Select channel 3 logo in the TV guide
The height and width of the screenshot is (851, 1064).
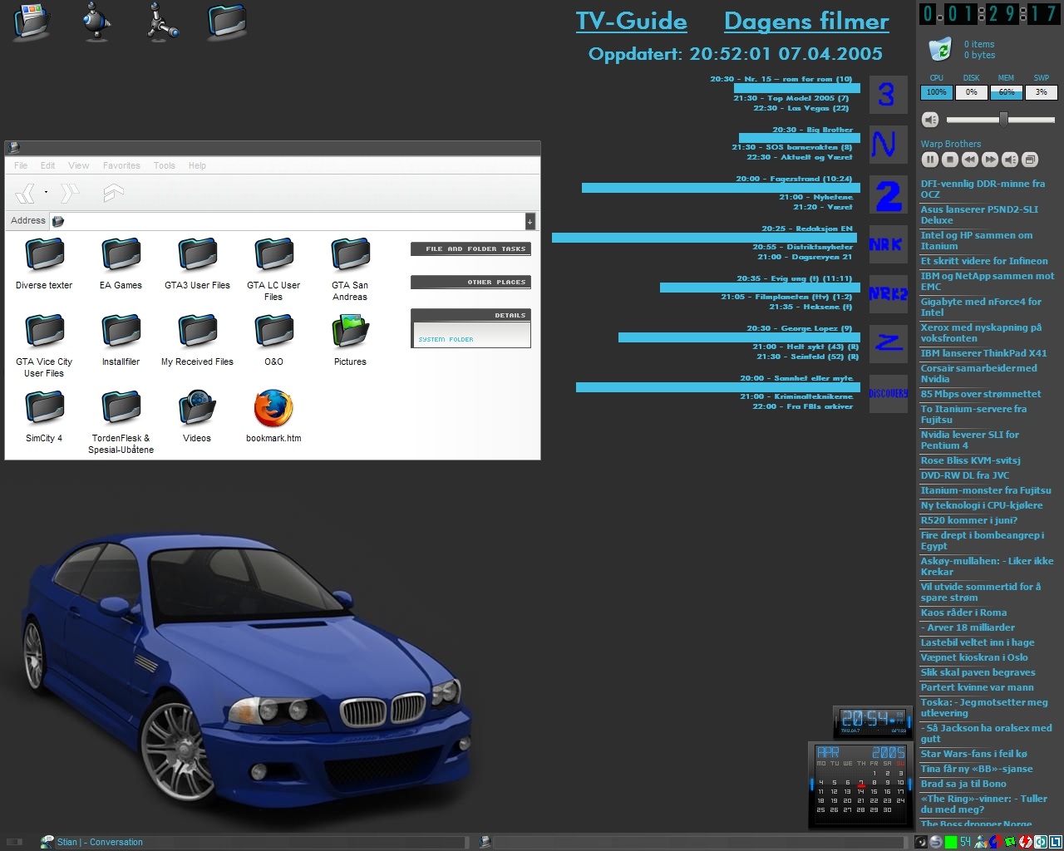click(888, 95)
